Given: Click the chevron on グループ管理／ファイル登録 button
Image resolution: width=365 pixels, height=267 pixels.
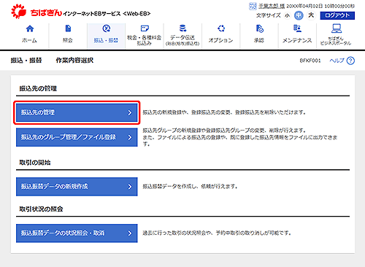Looking at the screenshot, I should pos(130,137).
